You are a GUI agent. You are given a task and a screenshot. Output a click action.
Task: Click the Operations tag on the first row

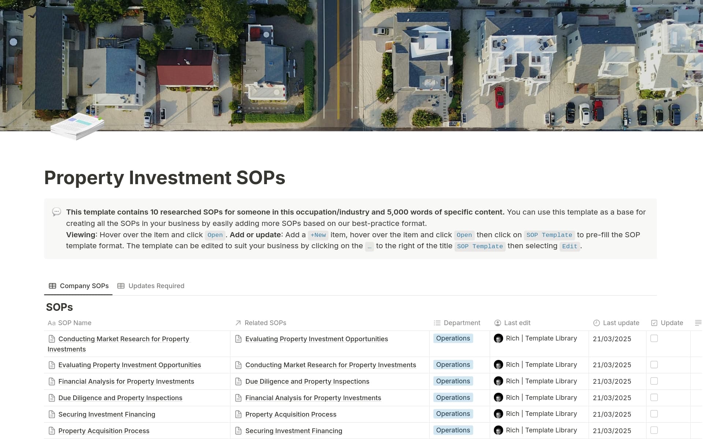[453, 338]
